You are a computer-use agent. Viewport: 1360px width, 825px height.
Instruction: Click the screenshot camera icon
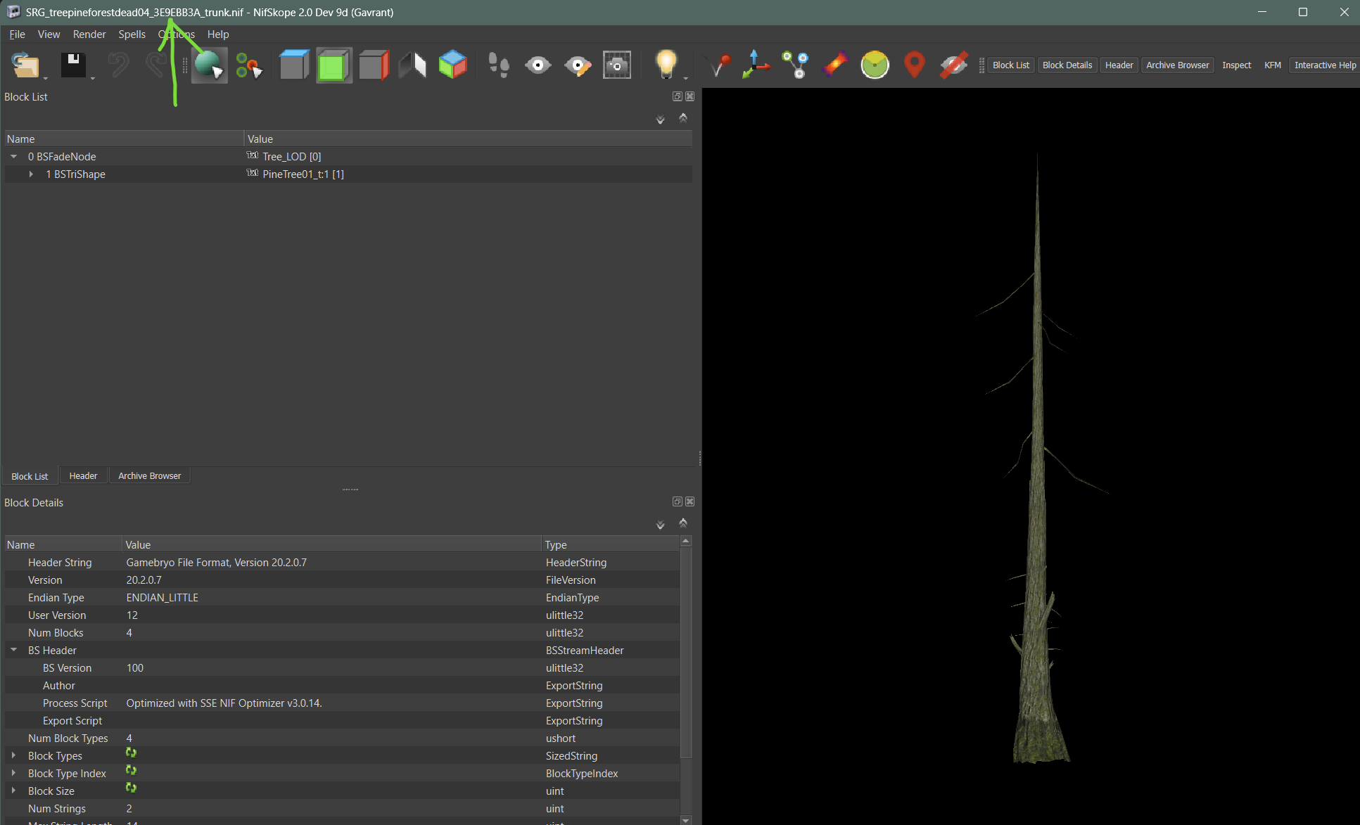(x=617, y=65)
